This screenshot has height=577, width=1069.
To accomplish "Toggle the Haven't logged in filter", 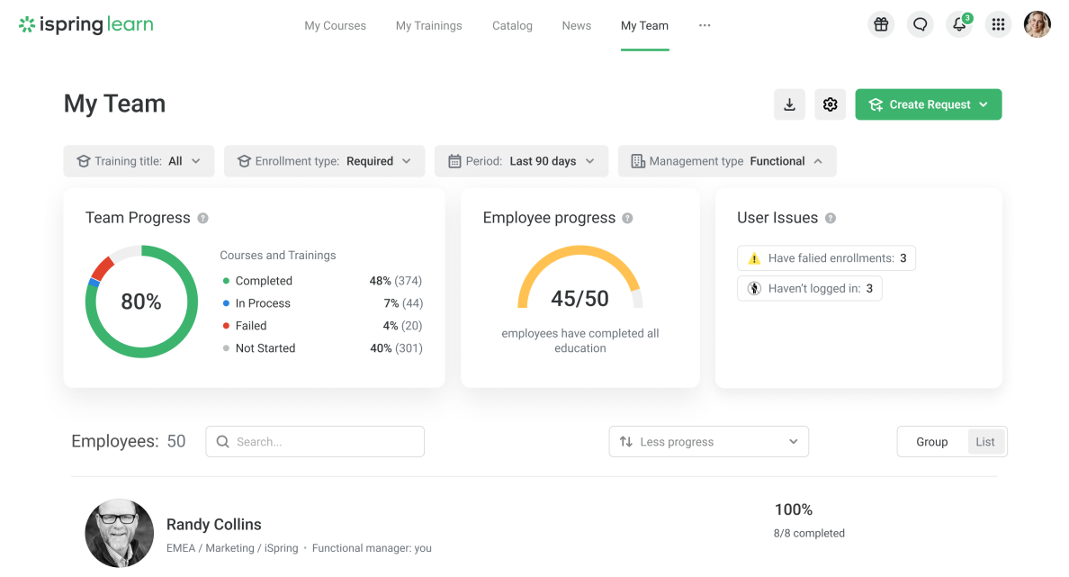I will pyautogui.click(x=809, y=288).
